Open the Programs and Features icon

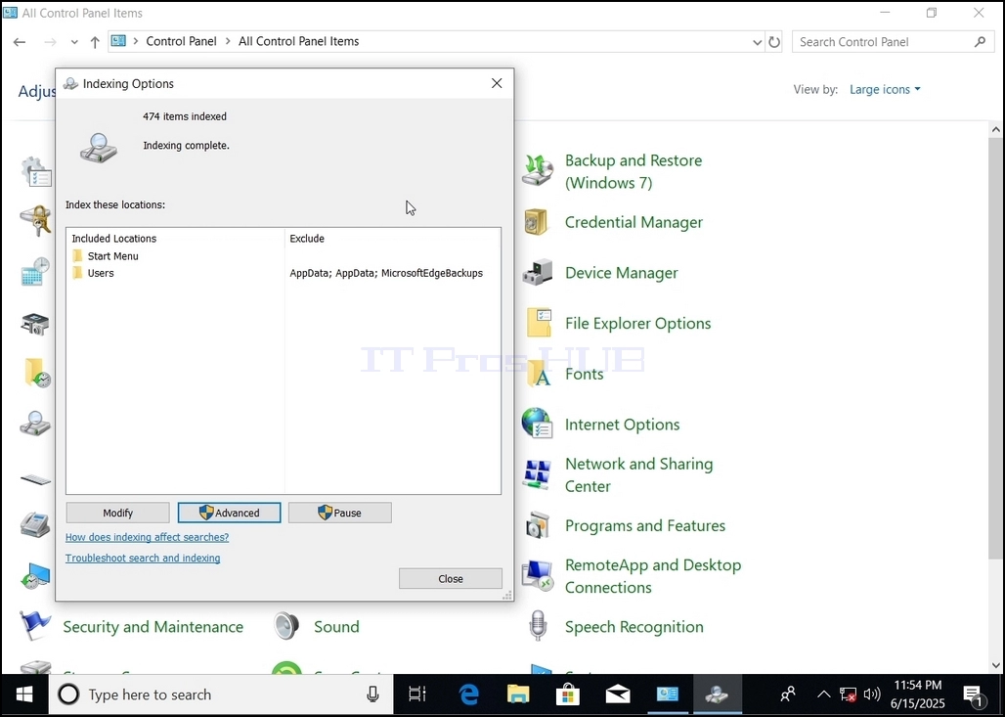tap(537, 525)
